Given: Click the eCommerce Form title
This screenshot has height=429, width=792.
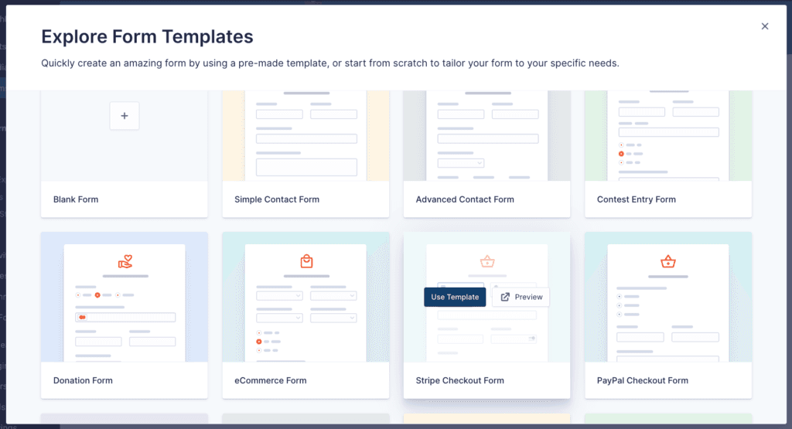Looking at the screenshot, I should [x=270, y=380].
